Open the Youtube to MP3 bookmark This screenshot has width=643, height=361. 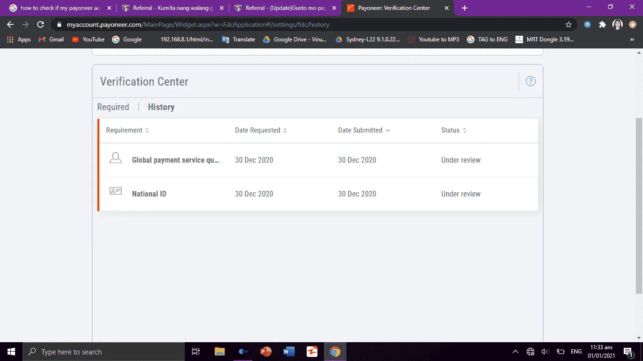(434, 39)
